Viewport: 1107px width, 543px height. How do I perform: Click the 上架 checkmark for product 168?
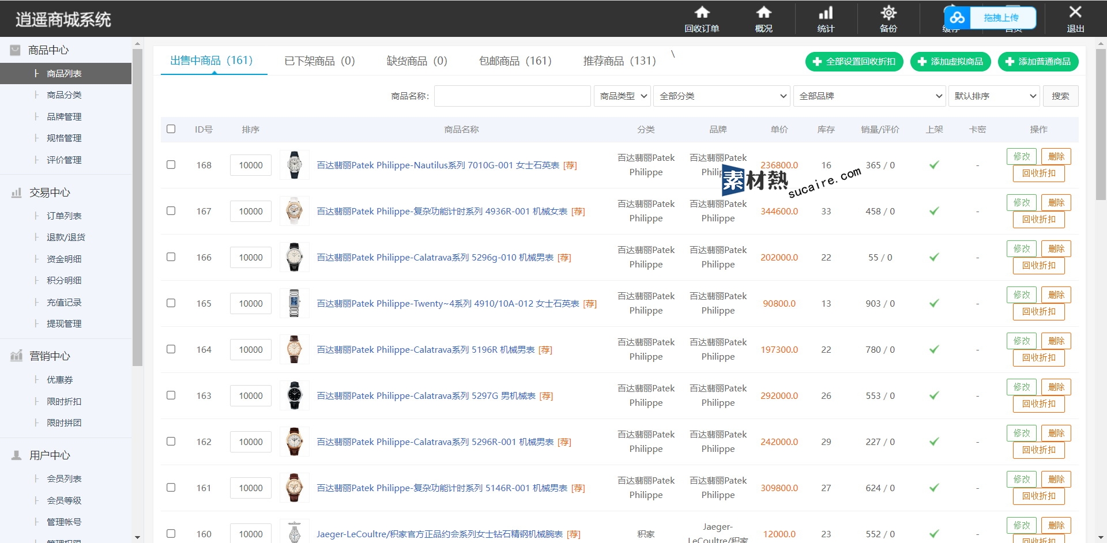pos(934,165)
